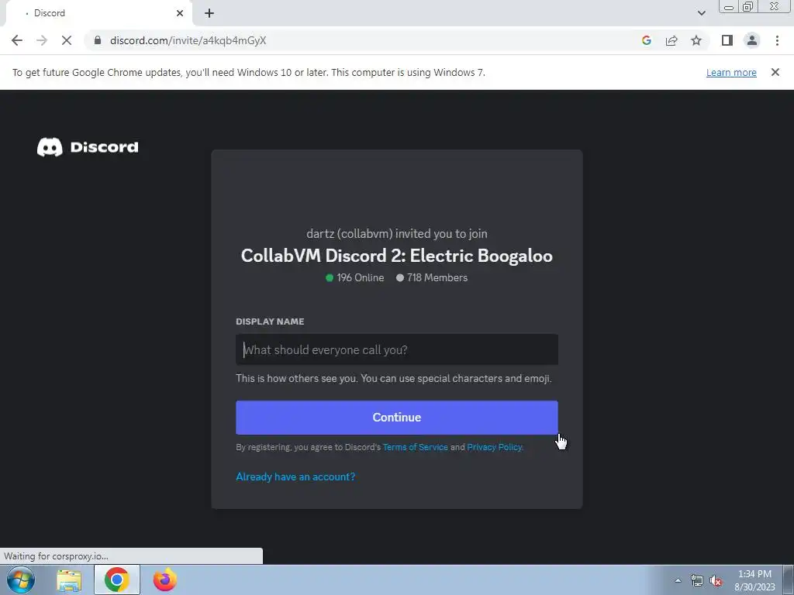The width and height of the screenshot is (794, 595).
Task: Click the 718 Members text
Action: pyautogui.click(x=437, y=278)
